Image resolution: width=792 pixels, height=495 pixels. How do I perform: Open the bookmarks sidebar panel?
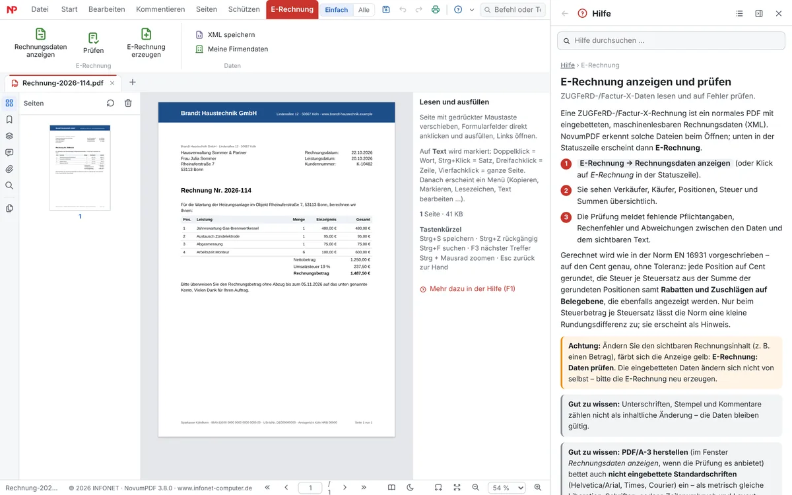pos(9,119)
